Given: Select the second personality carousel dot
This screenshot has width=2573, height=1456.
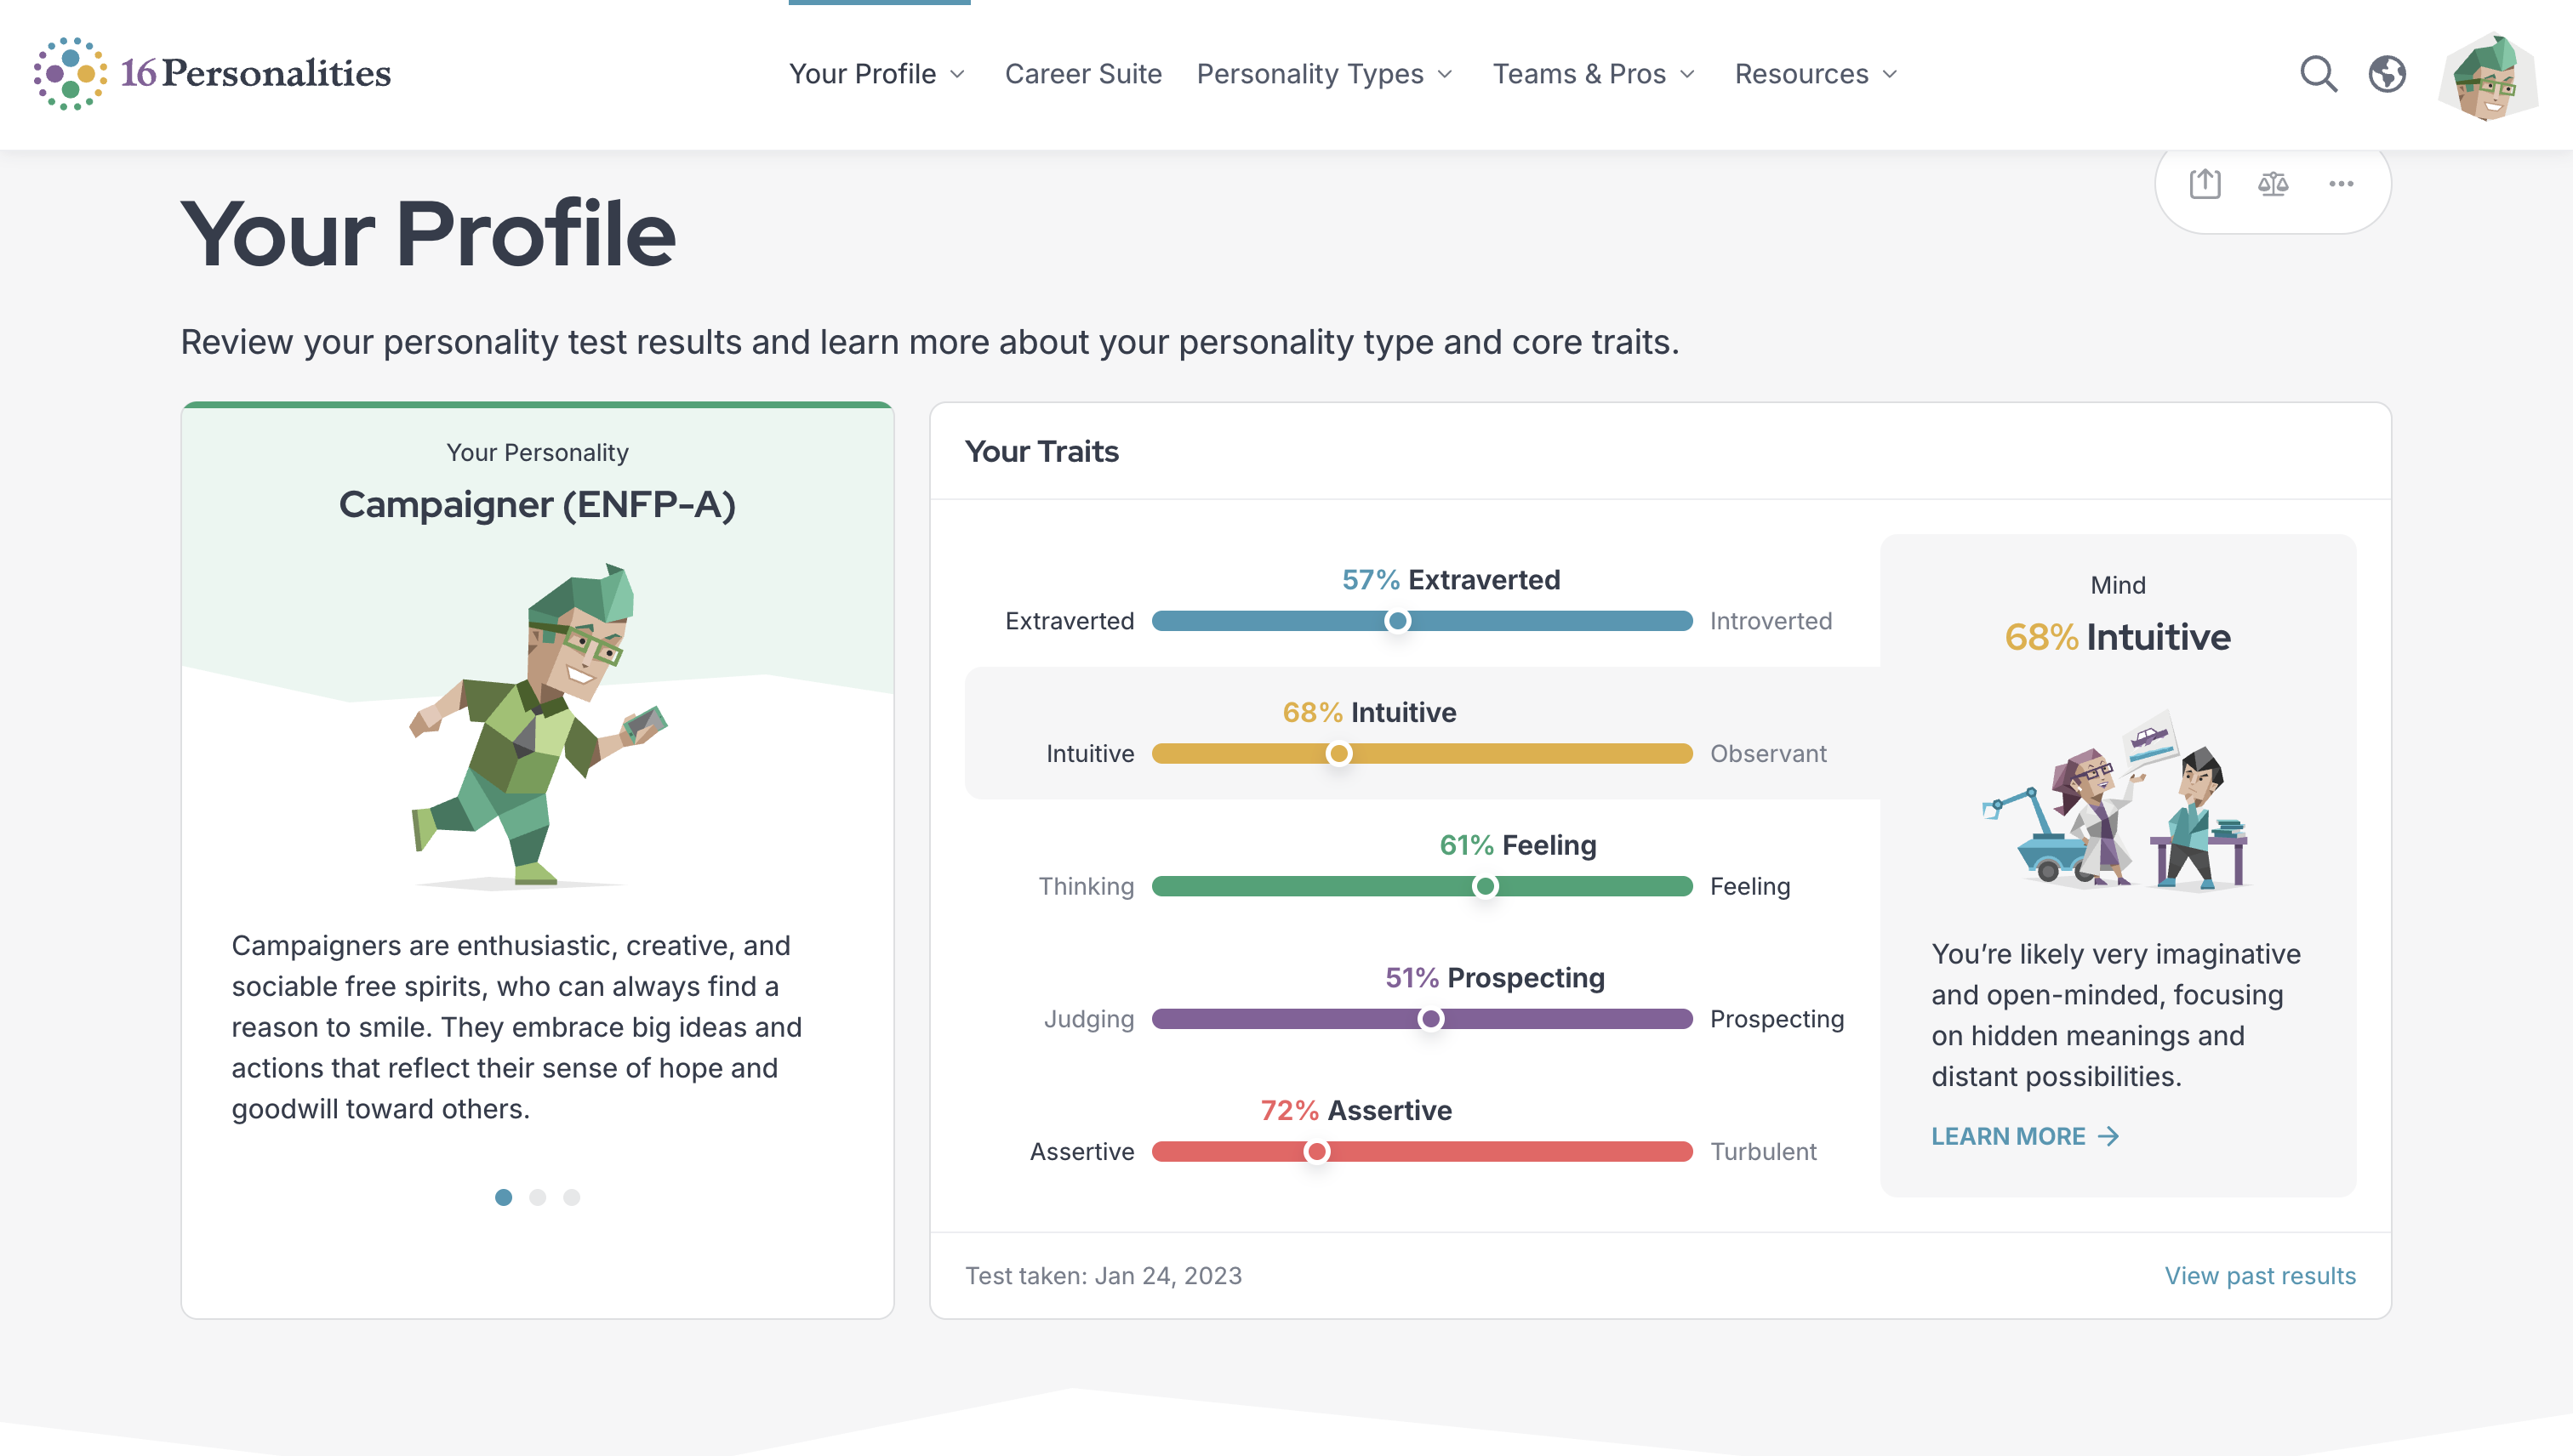Looking at the screenshot, I should (x=537, y=1197).
